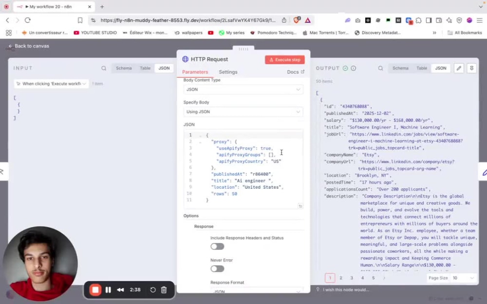Screen dimensions: 487x304
Task: Select Schema view in INPUT panel
Action: tap(124, 68)
